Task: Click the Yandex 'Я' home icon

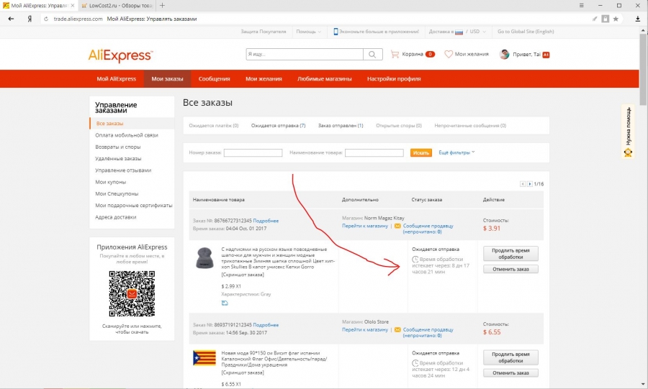Action: pos(30,19)
